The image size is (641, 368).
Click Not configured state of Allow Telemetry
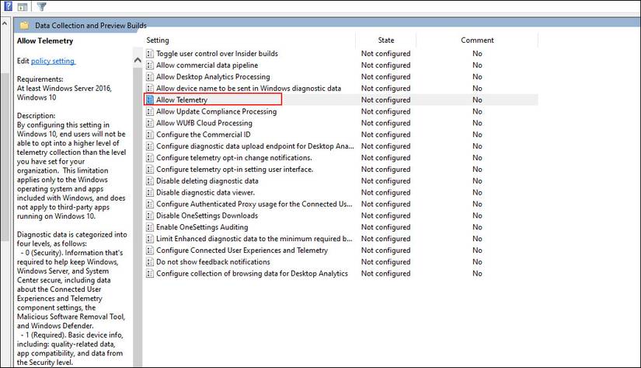coord(385,100)
